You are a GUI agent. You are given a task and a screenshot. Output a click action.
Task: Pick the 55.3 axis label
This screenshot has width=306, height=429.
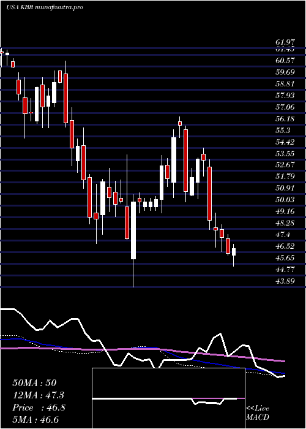(x=283, y=130)
